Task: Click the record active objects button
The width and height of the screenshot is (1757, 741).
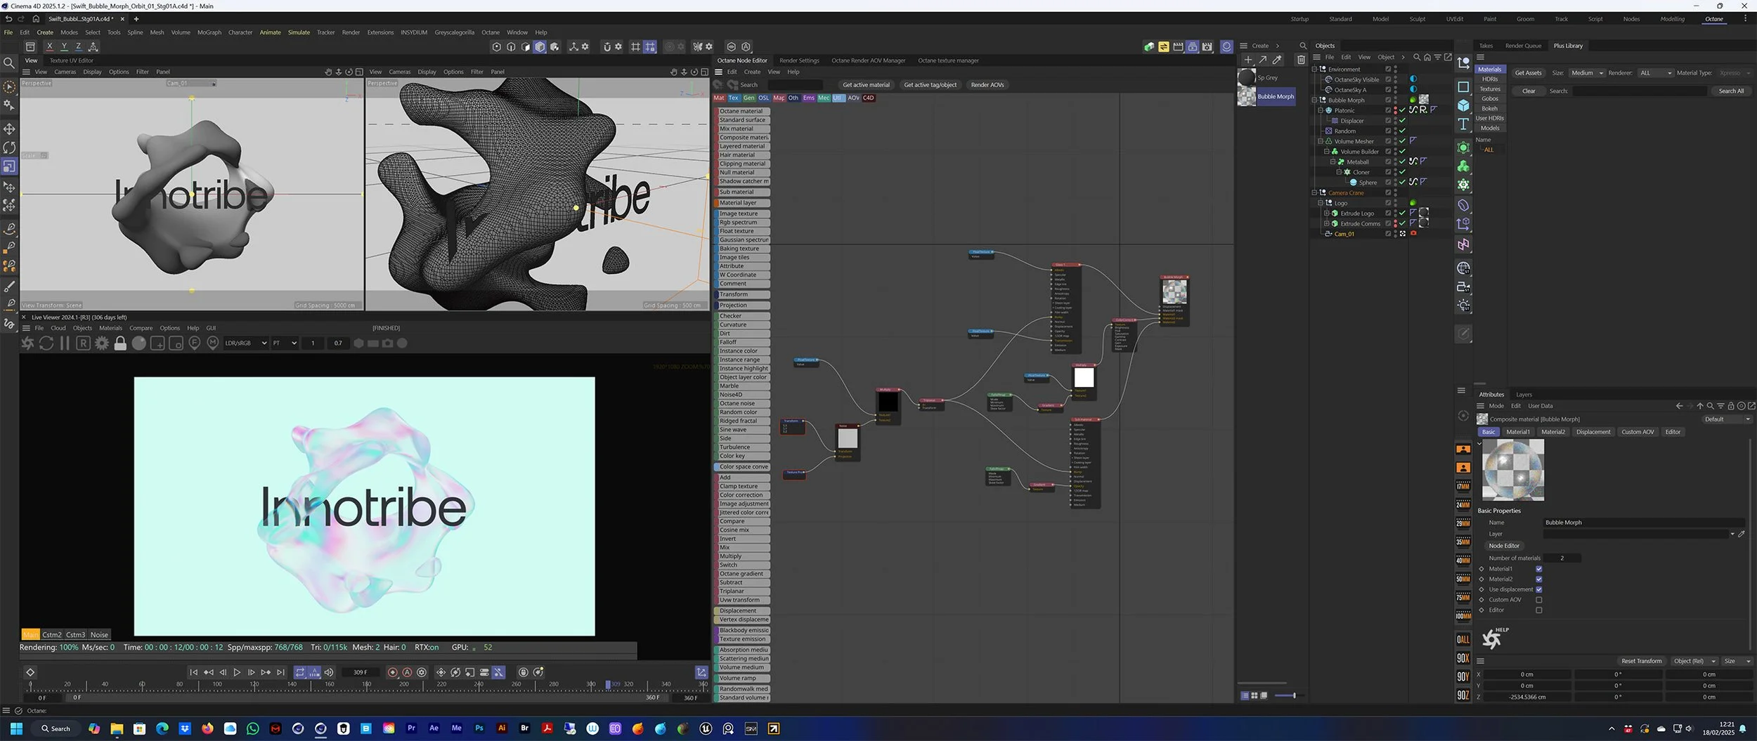Action: click(x=393, y=672)
